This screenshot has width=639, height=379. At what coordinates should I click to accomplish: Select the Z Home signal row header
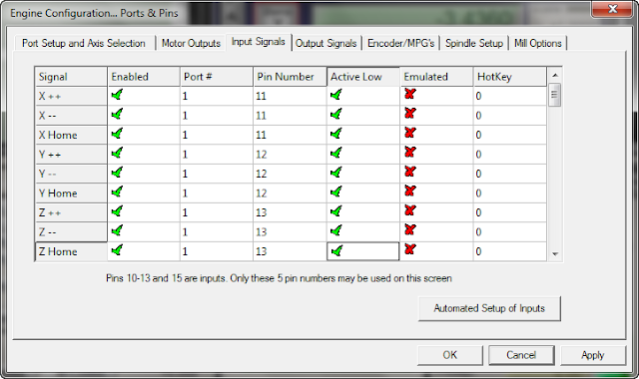tap(71, 251)
